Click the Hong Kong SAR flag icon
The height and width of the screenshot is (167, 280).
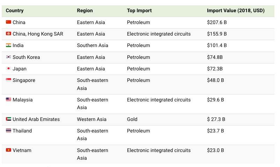point(8,33)
